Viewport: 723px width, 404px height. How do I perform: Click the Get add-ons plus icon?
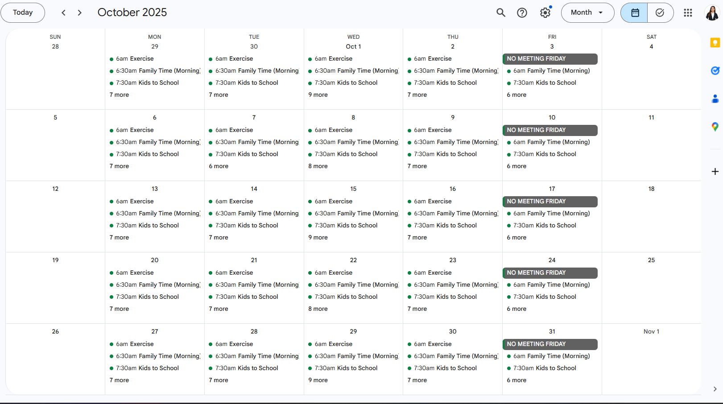click(715, 172)
